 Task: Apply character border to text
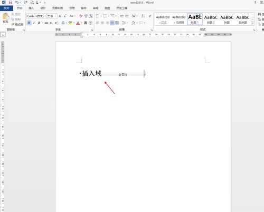point(91,16)
